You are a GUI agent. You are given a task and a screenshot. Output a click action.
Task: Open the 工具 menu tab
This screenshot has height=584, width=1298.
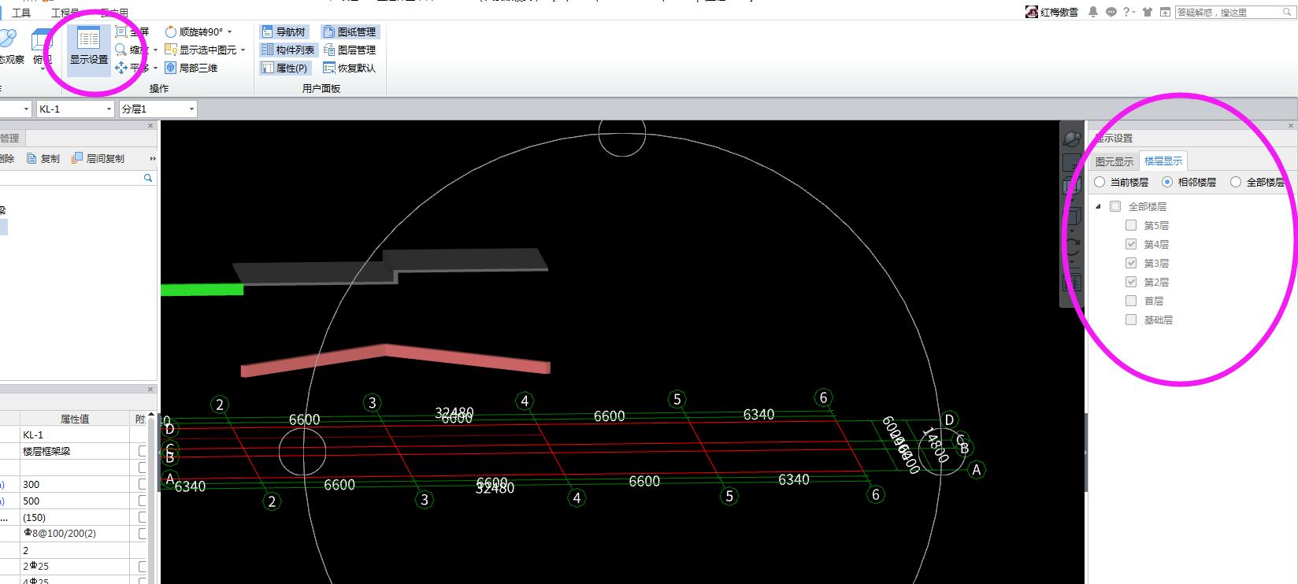[21, 13]
